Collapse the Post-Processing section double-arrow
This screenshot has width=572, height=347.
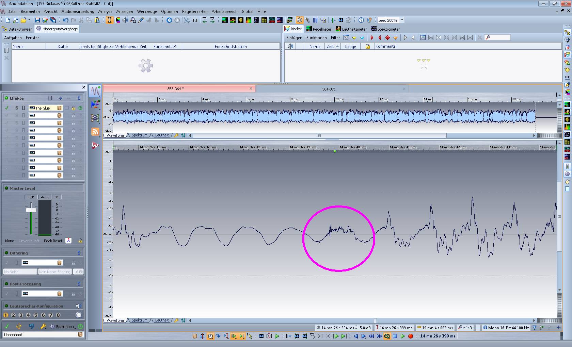pyautogui.click(x=79, y=284)
